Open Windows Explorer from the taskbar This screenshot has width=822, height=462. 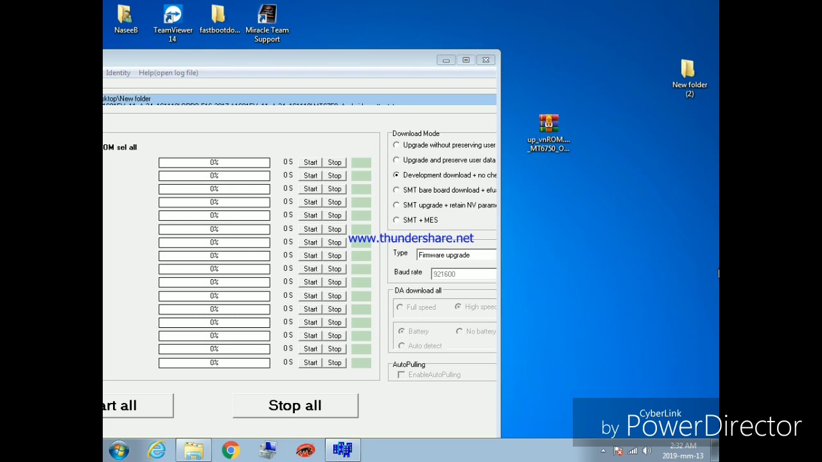(193, 450)
